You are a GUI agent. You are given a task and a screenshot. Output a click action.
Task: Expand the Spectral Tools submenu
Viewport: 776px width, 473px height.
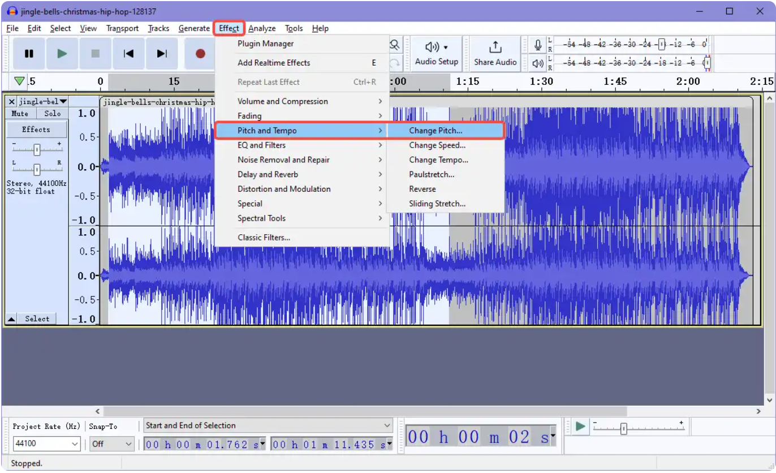click(x=303, y=219)
